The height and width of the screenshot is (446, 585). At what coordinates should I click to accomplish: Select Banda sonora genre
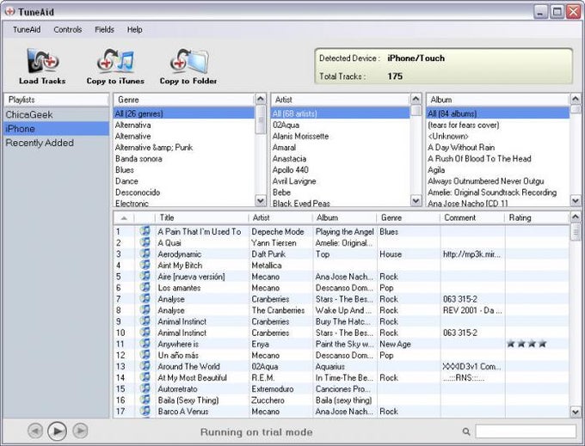coord(184,159)
